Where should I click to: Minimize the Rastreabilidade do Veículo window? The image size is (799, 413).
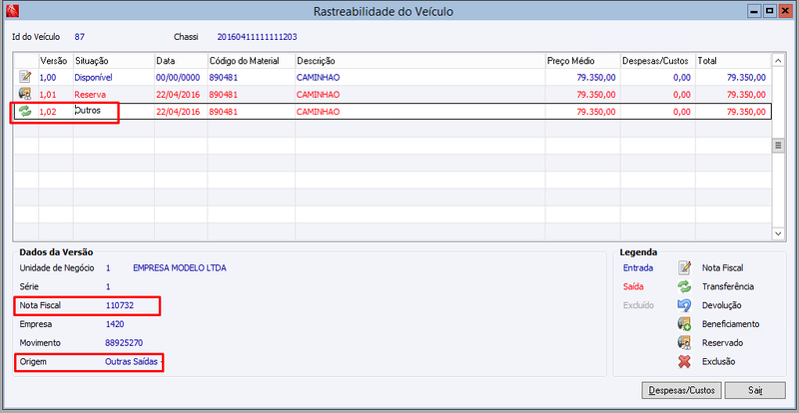point(756,10)
